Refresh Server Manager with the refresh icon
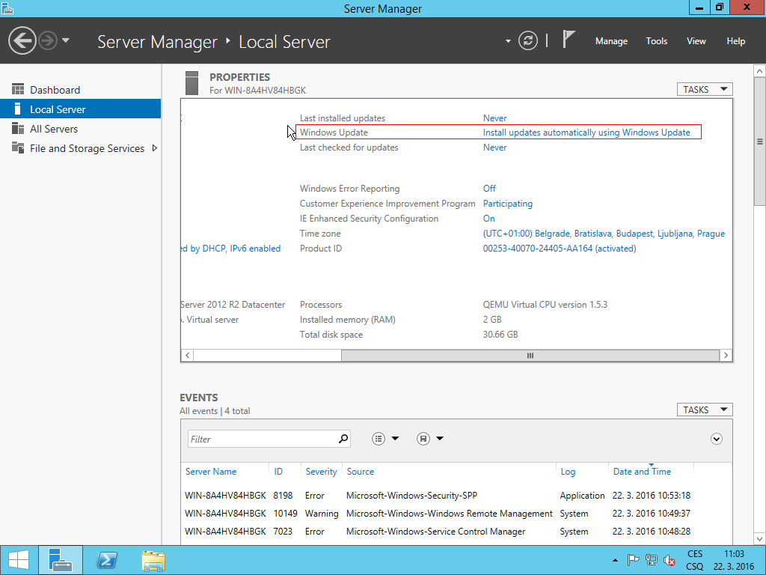This screenshot has width=766, height=575. pyautogui.click(x=528, y=40)
